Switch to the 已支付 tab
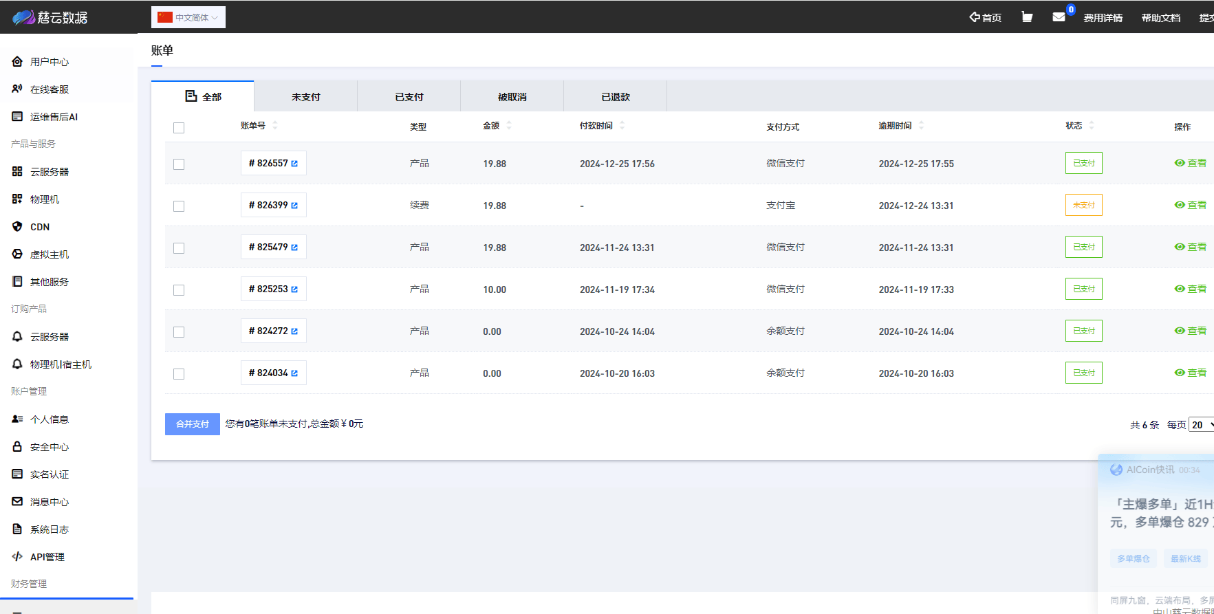The width and height of the screenshot is (1214, 614). coord(409,97)
